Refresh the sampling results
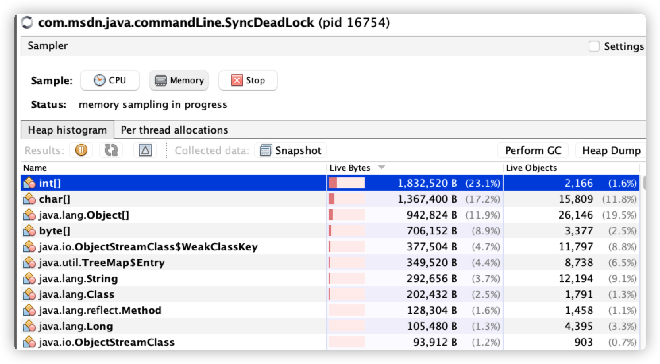 tap(111, 150)
